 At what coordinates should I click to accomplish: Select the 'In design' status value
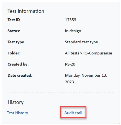coord(73,31)
